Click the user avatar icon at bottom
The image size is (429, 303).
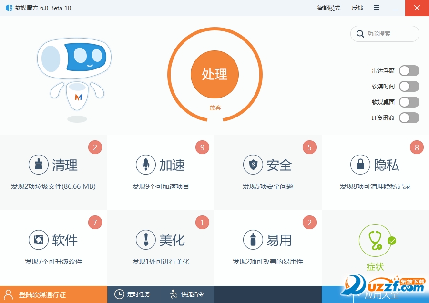9,294
